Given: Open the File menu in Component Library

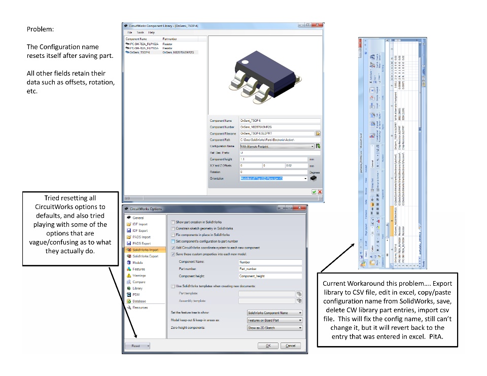Looking at the screenshot, I should [130, 32].
